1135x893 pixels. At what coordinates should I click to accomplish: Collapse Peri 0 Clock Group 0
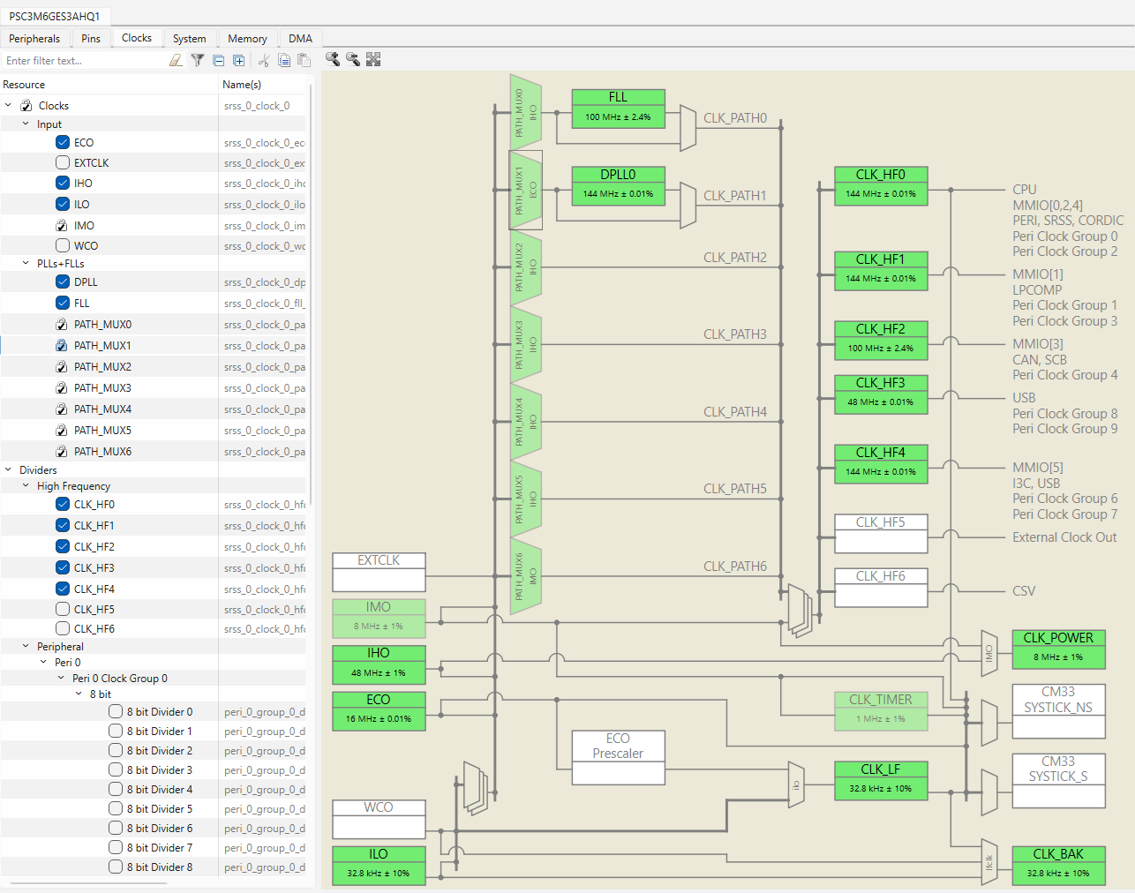[x=61, y=678]
